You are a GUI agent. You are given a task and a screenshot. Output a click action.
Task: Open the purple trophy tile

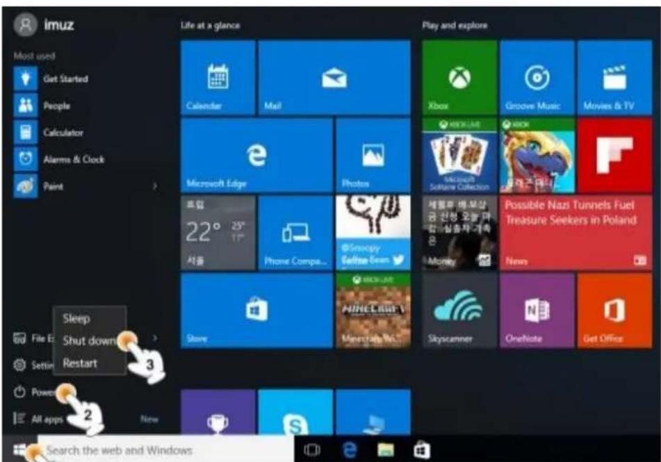tap(218, 412)
